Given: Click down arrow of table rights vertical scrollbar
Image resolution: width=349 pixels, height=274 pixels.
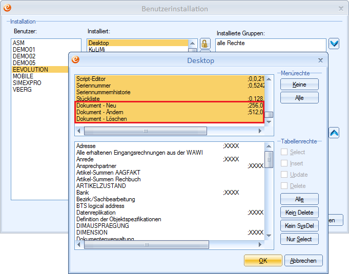Looking at the screenshot, I should pyautogui.click(x=269, y=236).
